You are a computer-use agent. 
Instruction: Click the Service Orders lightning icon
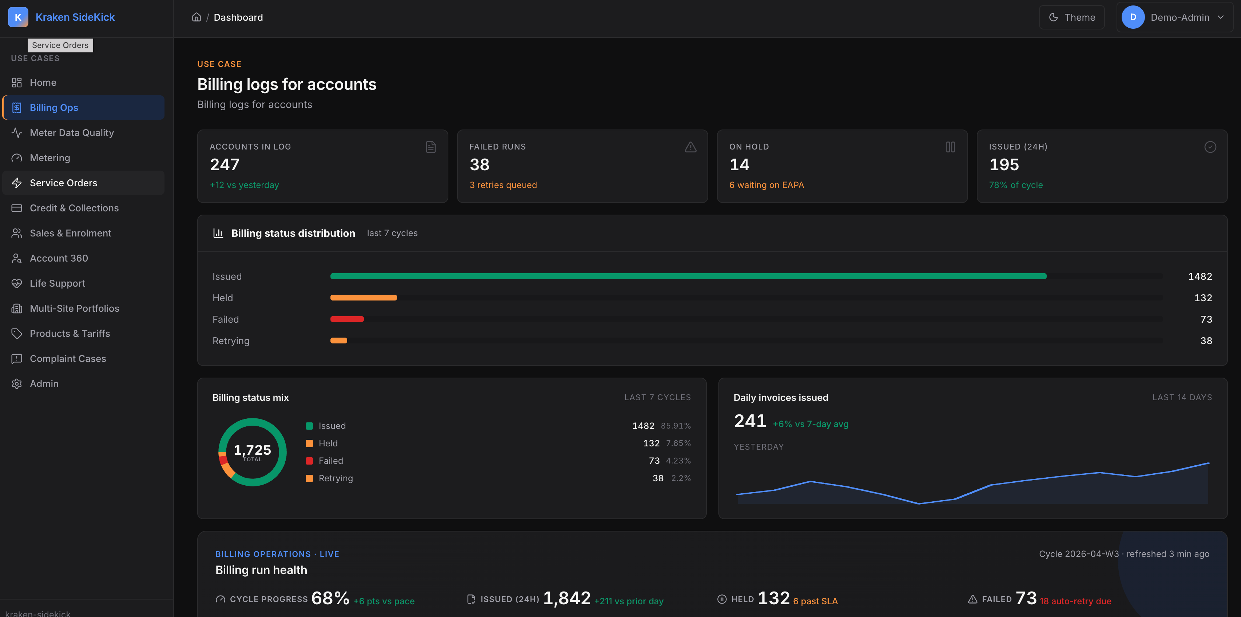point(17,183)
